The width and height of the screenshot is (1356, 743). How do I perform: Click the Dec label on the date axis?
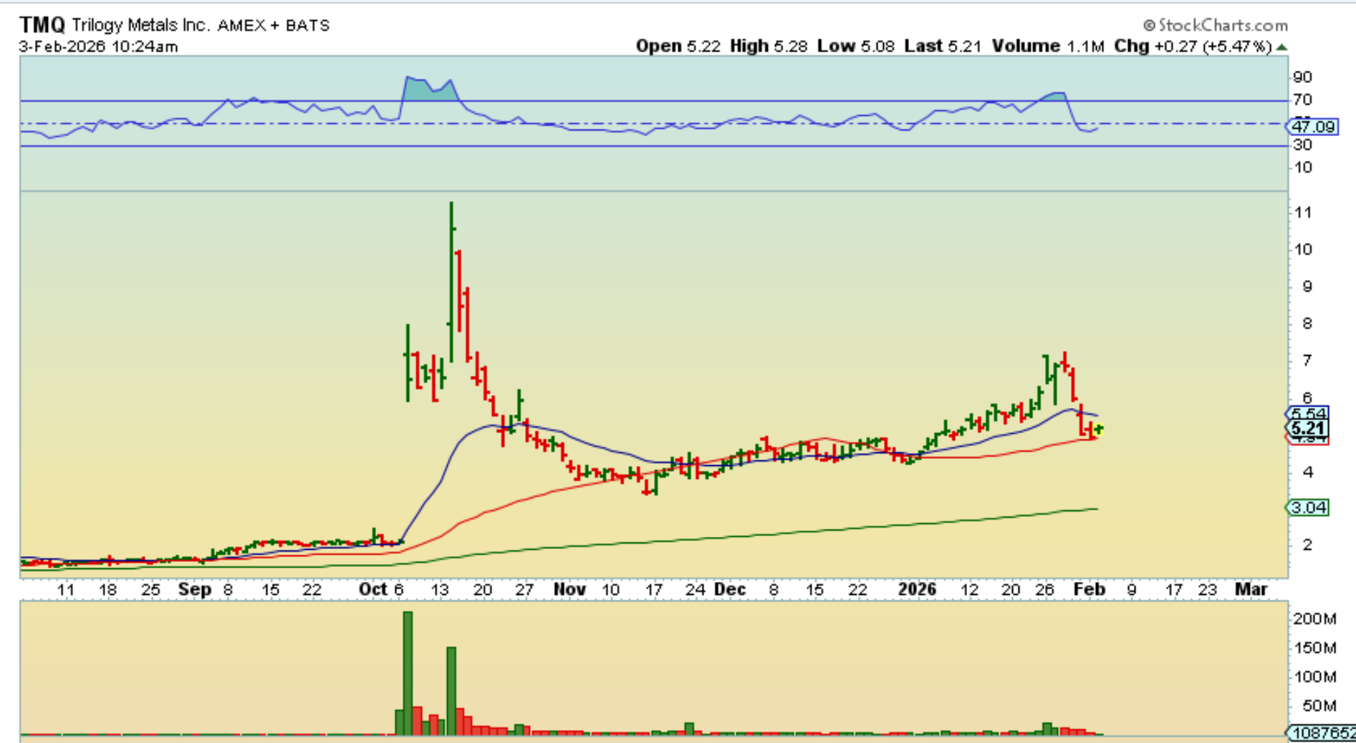[x=731, y=589]
